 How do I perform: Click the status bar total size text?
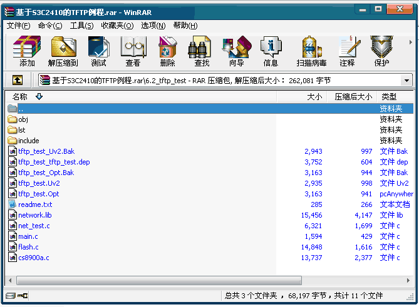point(304,296)
